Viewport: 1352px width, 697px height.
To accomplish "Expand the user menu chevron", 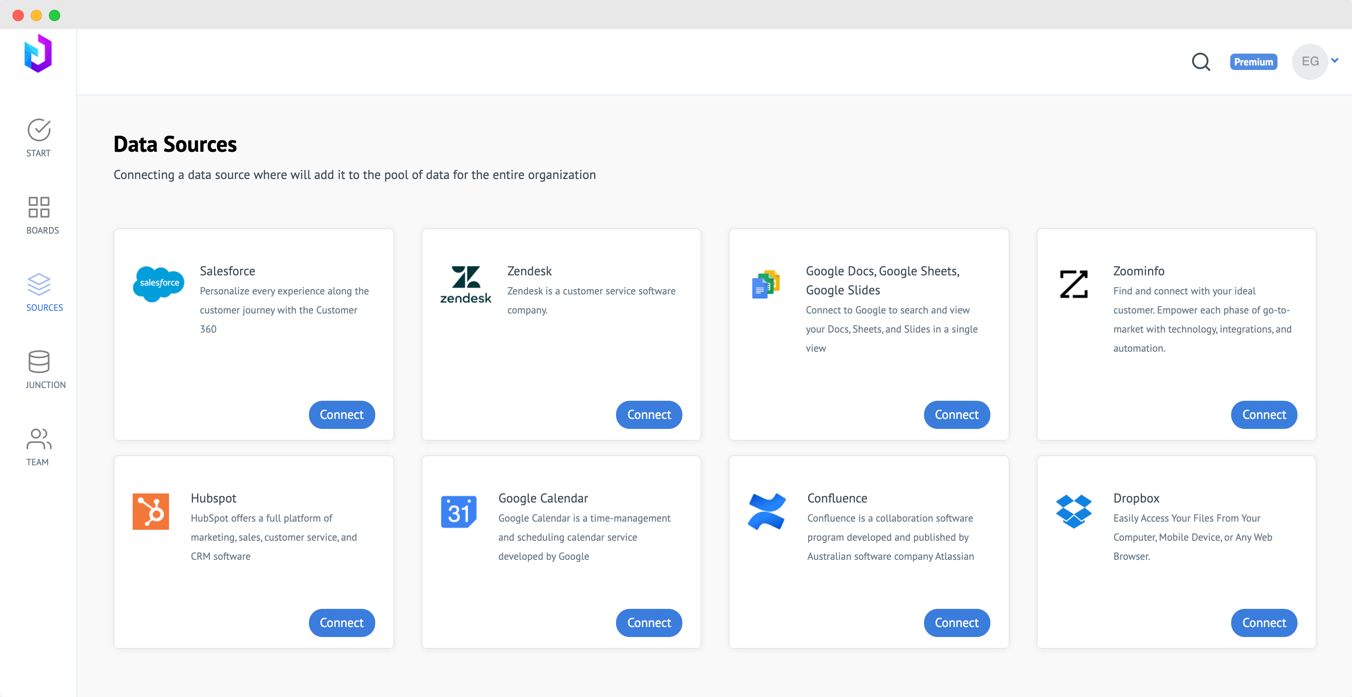I will [1334, 60].
